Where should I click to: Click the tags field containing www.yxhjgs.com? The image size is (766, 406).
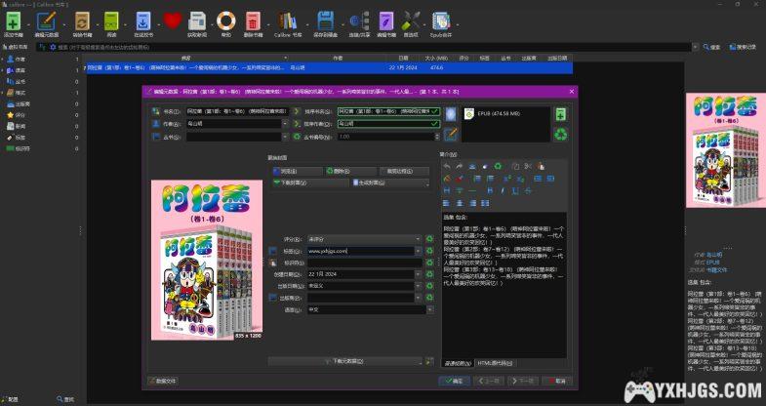coord(360,251)
